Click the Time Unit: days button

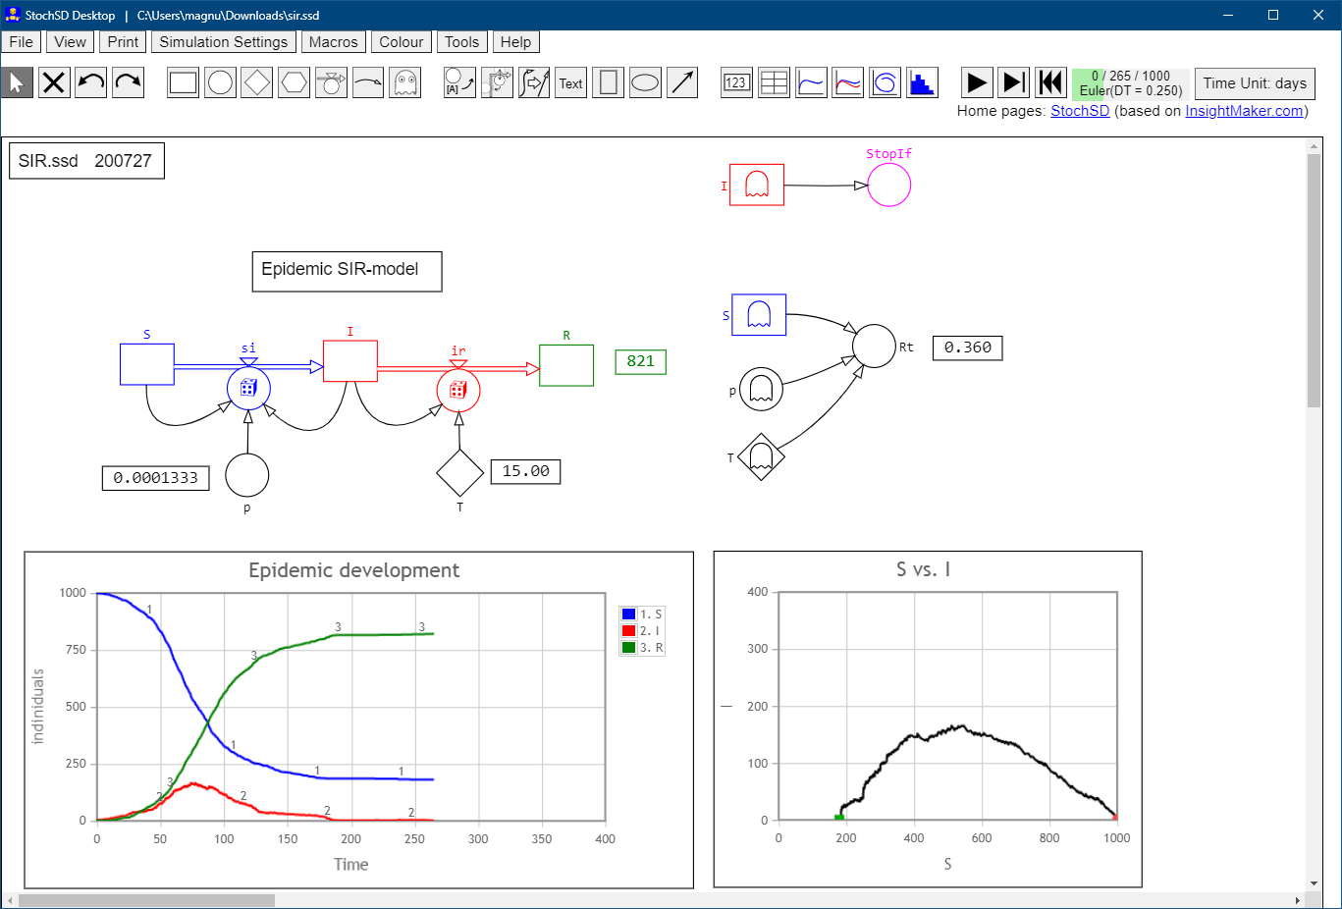[x=1254, y=83]
